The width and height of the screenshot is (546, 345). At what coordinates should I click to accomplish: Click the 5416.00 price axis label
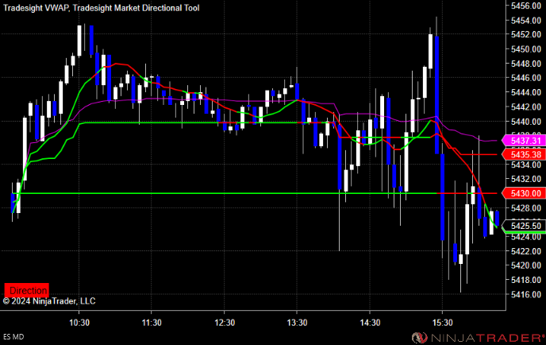pyautogui.click(x=526, y=294)
